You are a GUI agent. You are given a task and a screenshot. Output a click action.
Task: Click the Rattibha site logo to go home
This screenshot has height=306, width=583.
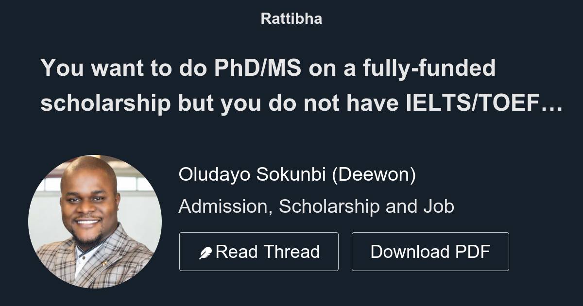pyautogui.click(x=291, y=18)
